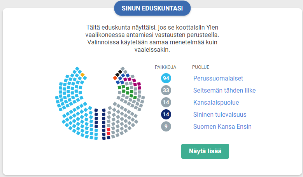
Task: Open the Suomen Kansa Ensin link
Action: pos(222,127)
